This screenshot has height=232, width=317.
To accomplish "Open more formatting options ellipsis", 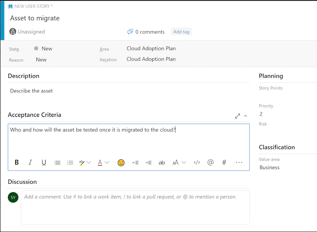I will 239,163.
